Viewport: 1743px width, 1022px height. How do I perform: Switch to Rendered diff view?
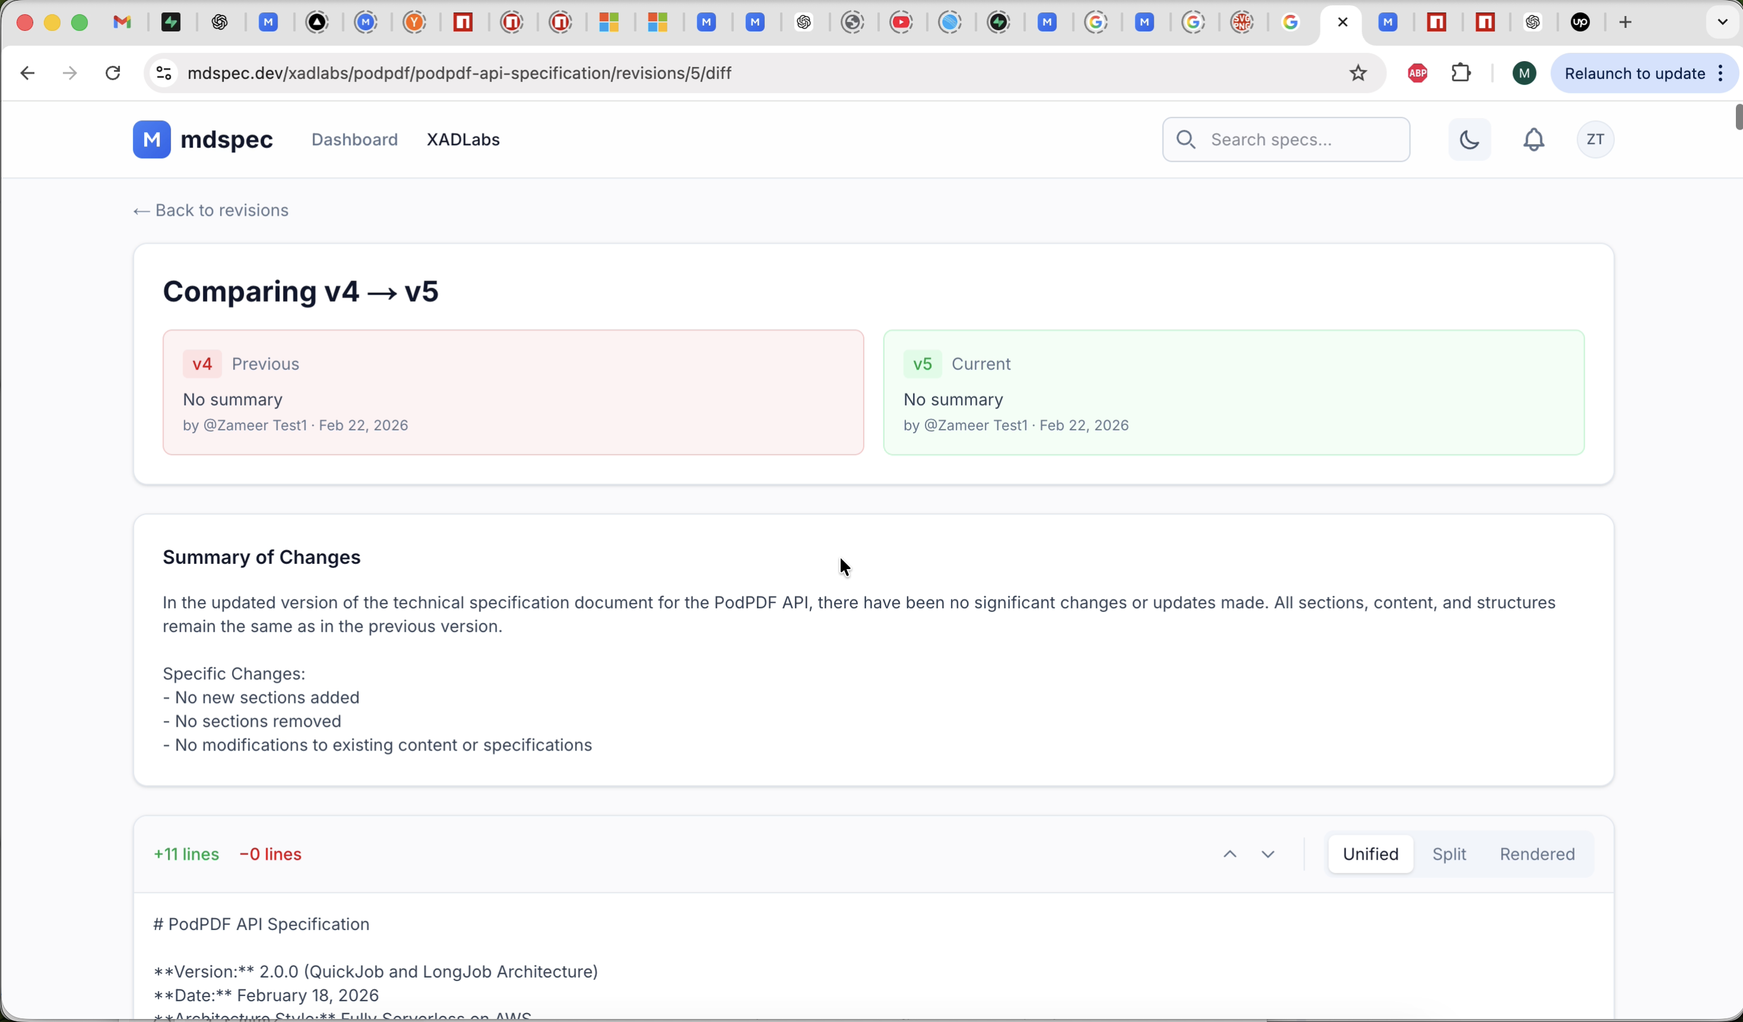pyautogui.click(x=1536, y=854)
